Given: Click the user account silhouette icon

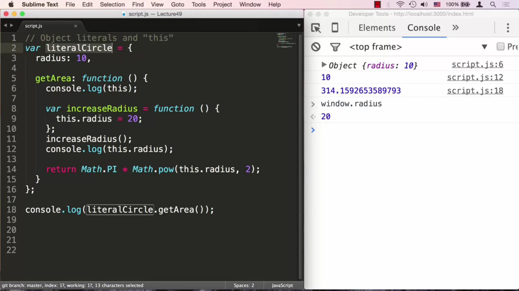Looking at the screenshot, I should click(480, 4).
